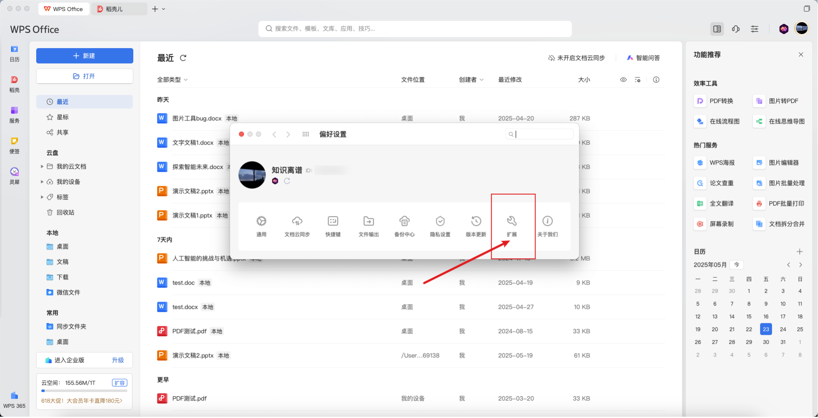Add calendar event with plus icon
This screenshot has height=418, width=818.
coord(800,252)
